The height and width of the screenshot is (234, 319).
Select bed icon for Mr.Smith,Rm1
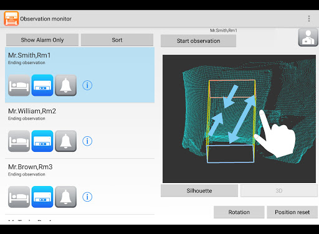pos(19,85)
